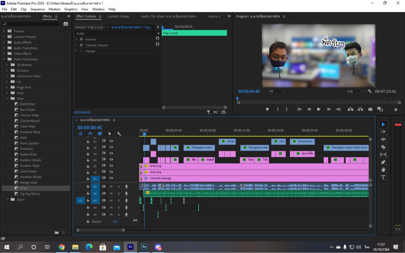Screen dimensions: 405x253
Task: Select the Pen tool in tools panel
Action: point(383,162)
